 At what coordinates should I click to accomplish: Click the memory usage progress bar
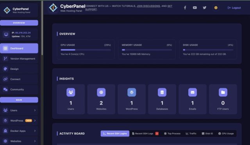coord(147,50)
